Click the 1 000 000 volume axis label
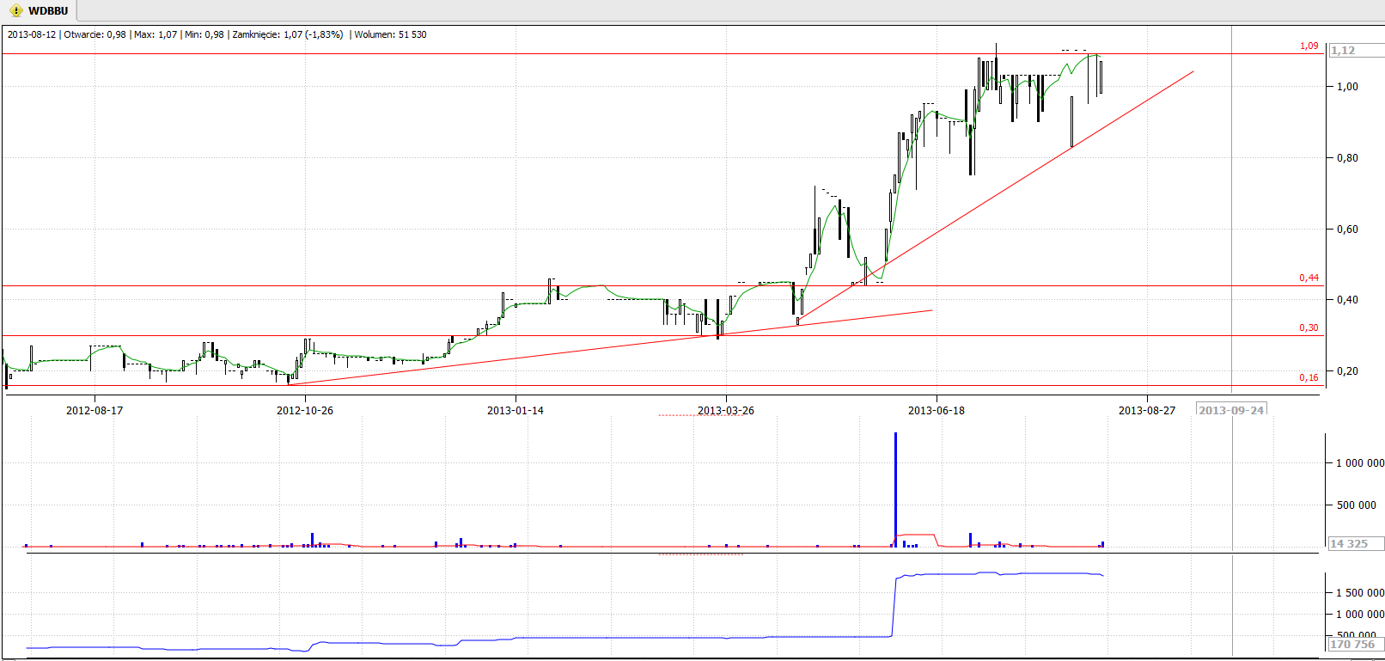This screenshot has width=1385, height=661. pos(1359,462)
